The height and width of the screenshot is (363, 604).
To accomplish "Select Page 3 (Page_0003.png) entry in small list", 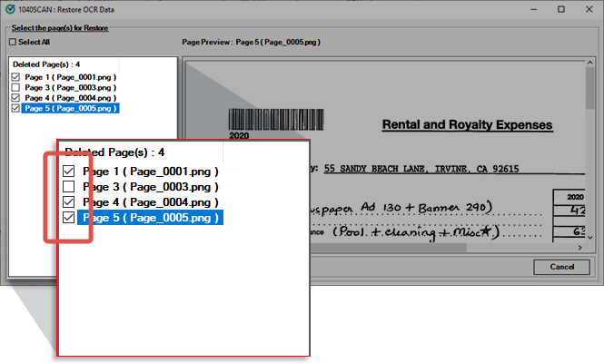I will coord(69,88).
